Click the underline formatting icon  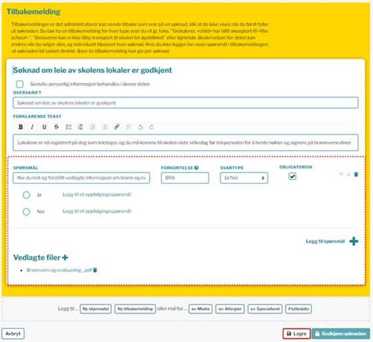[45, 127]
